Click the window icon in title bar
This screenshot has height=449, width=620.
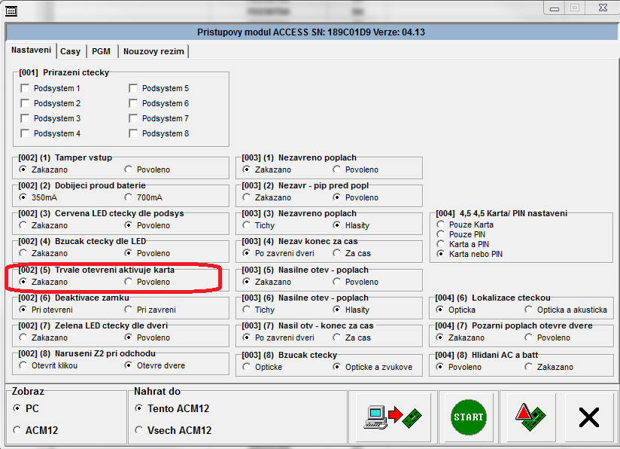(10, 8)
